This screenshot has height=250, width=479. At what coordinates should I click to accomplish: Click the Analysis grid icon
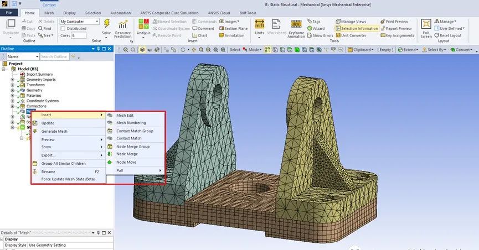[143, 24]
